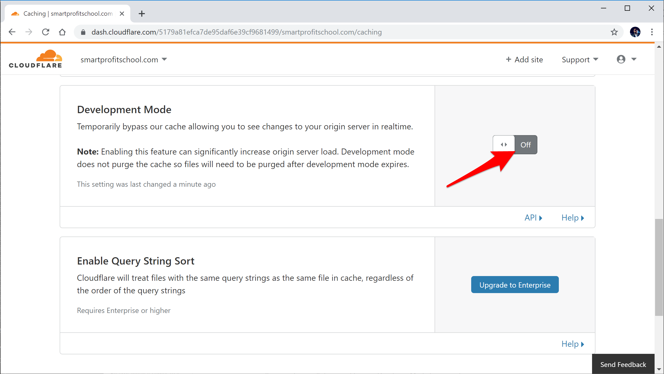This screenshot has height=374, width=664.
Task: Close the browser window
Action: [x=651, y=8]
